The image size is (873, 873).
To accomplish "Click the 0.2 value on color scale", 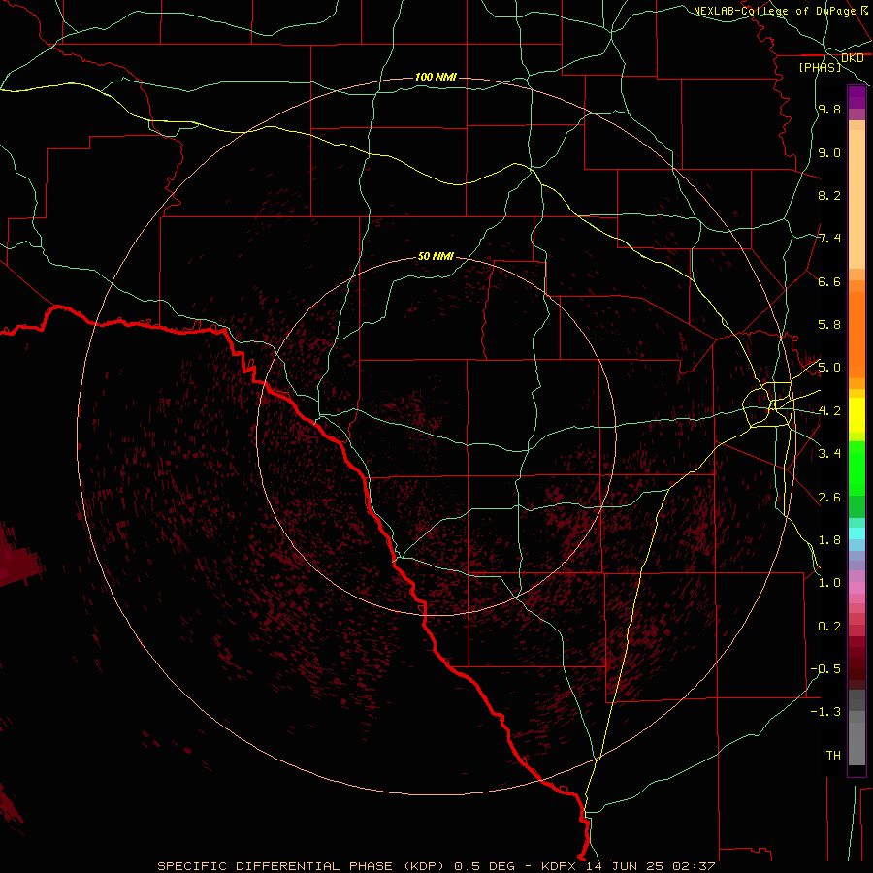I will 829,627.
